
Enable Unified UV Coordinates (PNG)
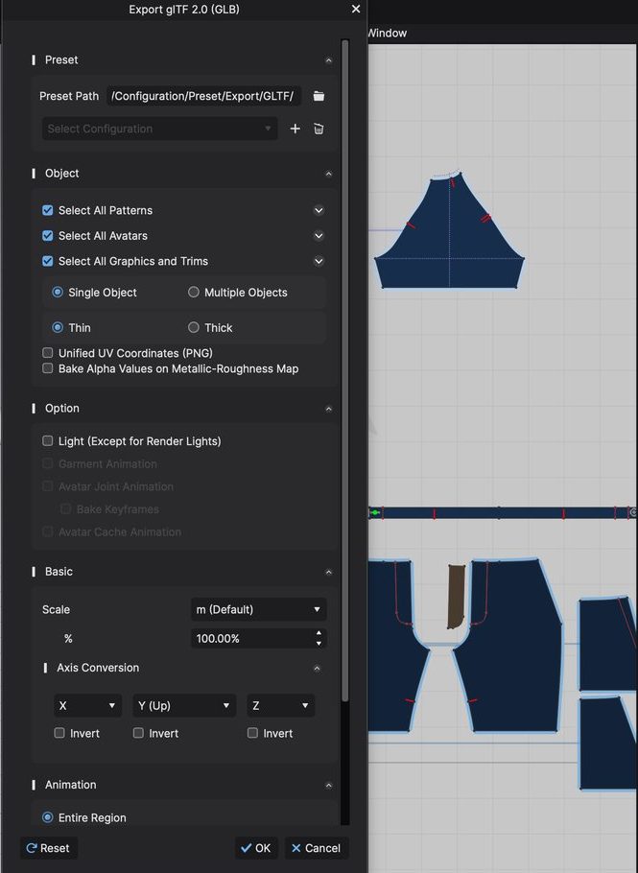coord(48,352)
